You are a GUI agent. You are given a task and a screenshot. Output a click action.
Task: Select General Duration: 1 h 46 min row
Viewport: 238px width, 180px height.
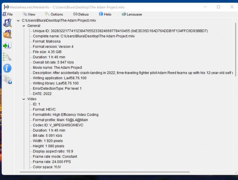click(49, 57)
